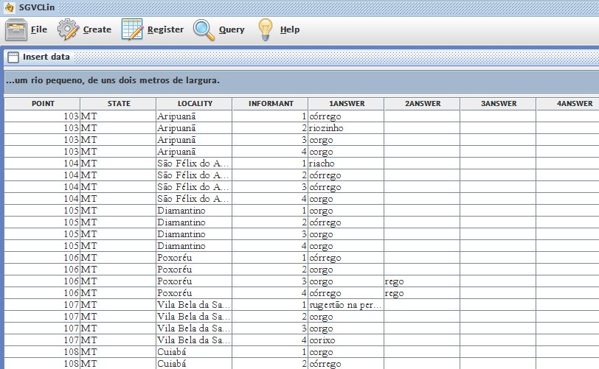The width and height of the screenshot is (599, 369).
Task: Click the 'riacho' answer cell
Action: 346,164
